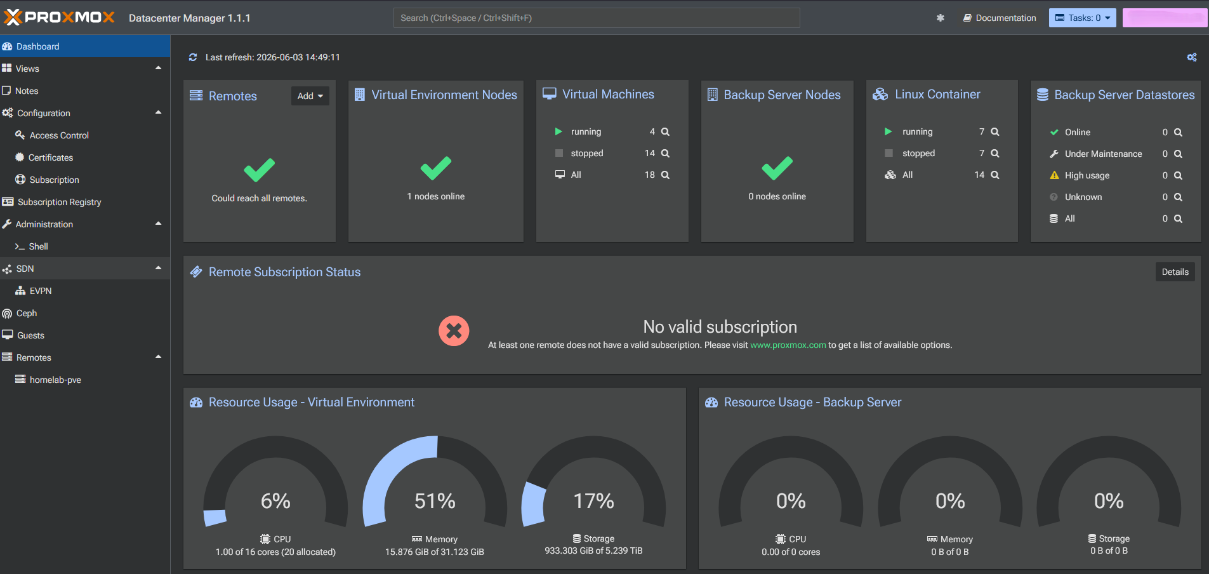This screenshot has width=1209, height=574.
Task: Click the Proxmox logo
Action: point(59,17)
